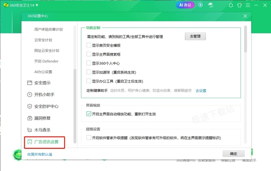Enable 开启软件管家升级提醒 checkbox
The height and width of the screenshot is (171, 271).
click(89, 138)
